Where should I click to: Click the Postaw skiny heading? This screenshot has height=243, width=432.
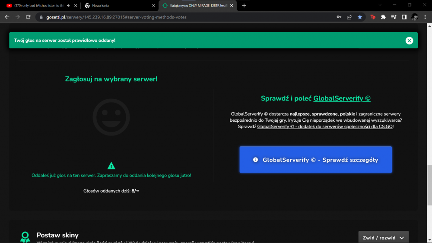click(57, 235)
